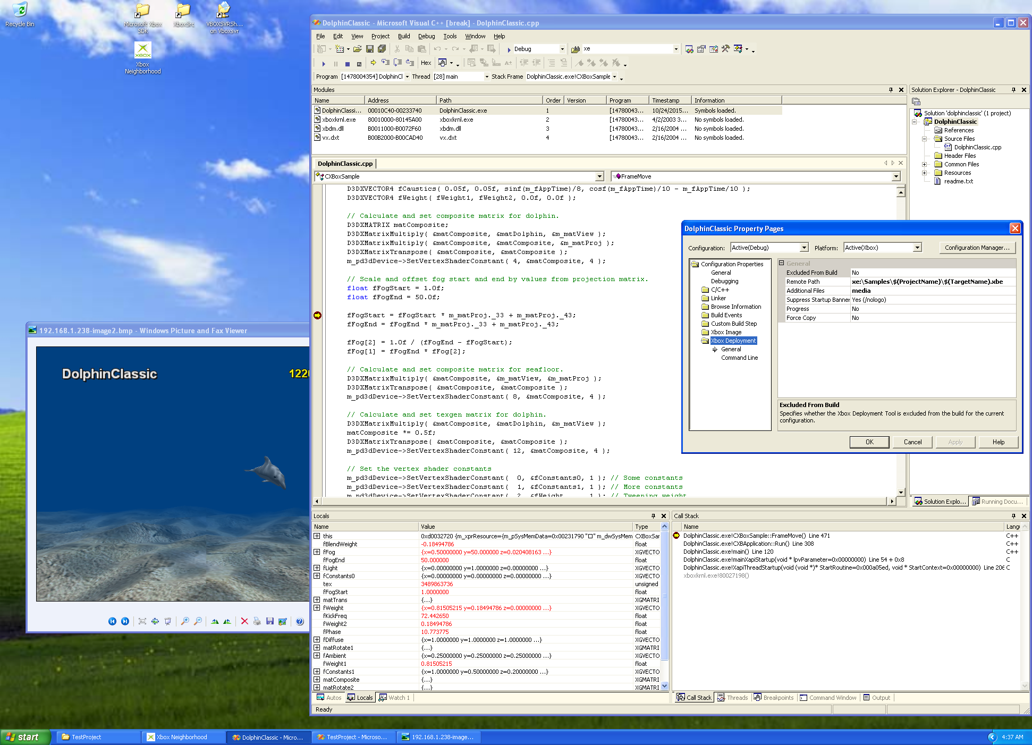Switch to the Watch 1 tab
Image resolution: width=1032 pixels, height=745 pixels.
394,698
